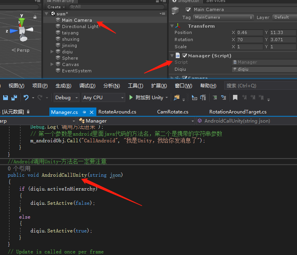Switch to the RotateAround.cs tab
This screenshot has height=255, width=297.
117,112
